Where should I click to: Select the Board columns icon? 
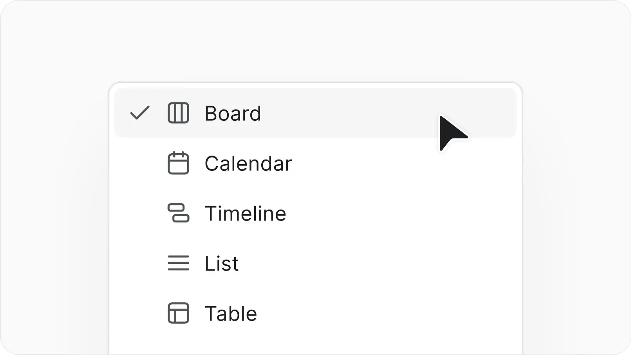pos(179,113)
